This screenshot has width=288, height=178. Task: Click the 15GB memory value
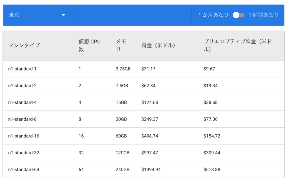(x=121, y=103)
